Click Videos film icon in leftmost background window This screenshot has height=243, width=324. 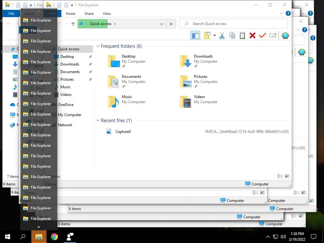15,95
